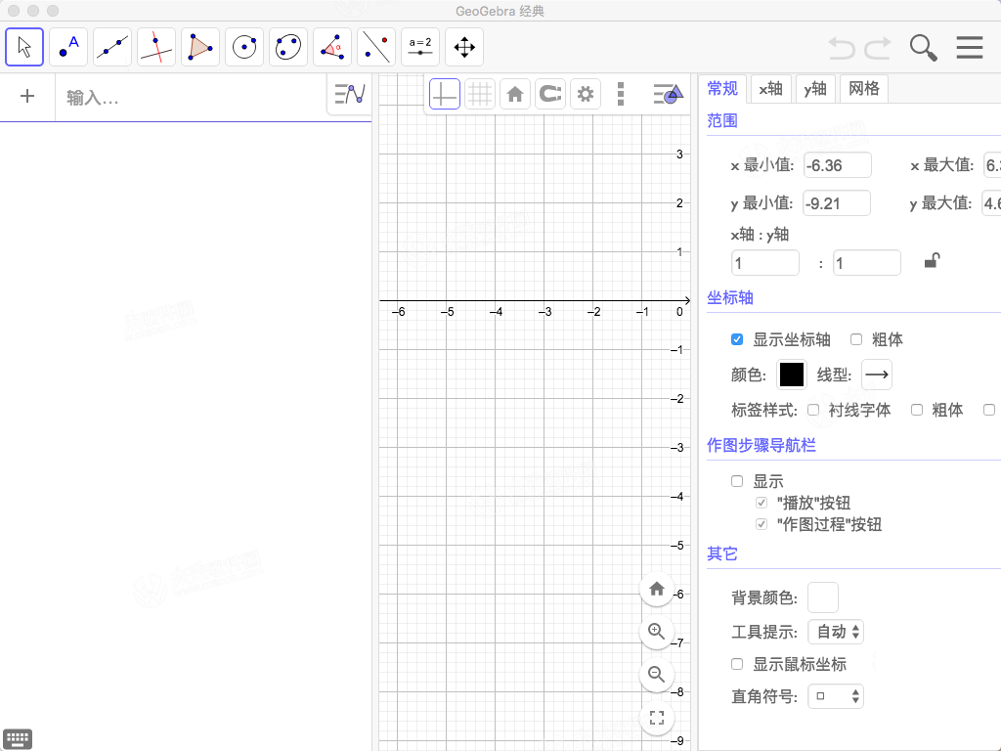Image resolution: width=1001 pixels, height=751 pixels.
Task: Open the axis color swatch
Action: pos(792,375)
